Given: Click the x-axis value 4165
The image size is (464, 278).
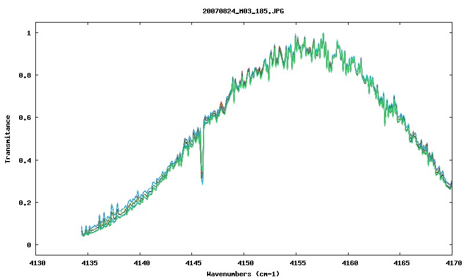Looking at the screenshot, I should tap(402, 263).
